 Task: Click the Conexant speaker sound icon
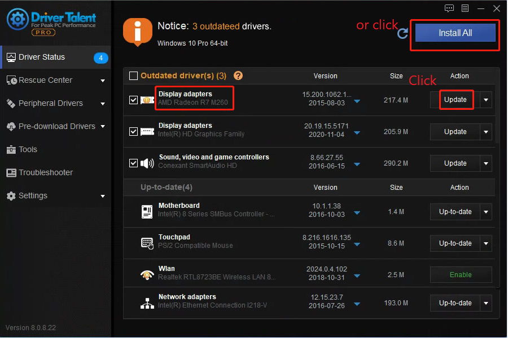click(x=147, y=163)
